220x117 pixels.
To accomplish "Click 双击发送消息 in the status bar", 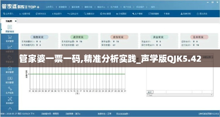I will tap(123, 113).
